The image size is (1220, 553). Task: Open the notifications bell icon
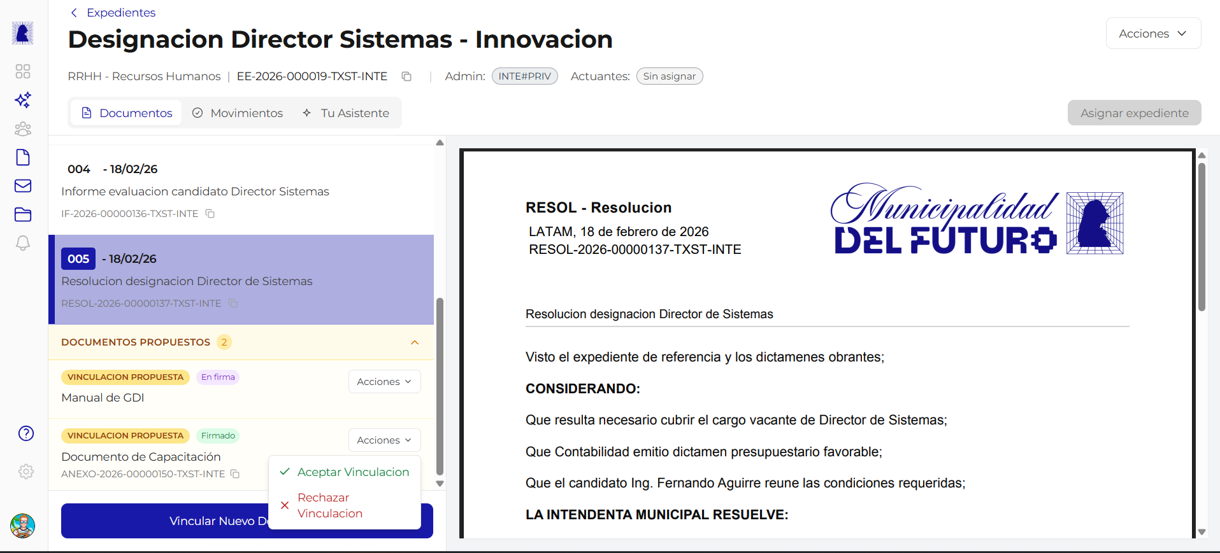pyautogui.click(x=23, y=243)
